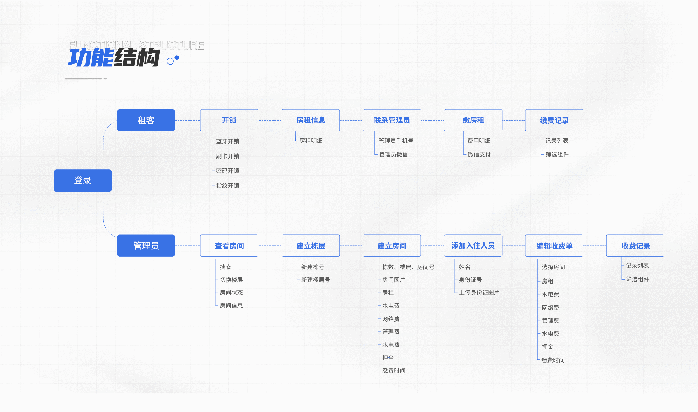Select the 选择房间 item

tap(553, 267)
